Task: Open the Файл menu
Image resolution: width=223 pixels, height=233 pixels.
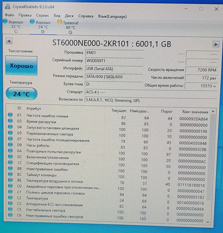Action: [9, 15]
